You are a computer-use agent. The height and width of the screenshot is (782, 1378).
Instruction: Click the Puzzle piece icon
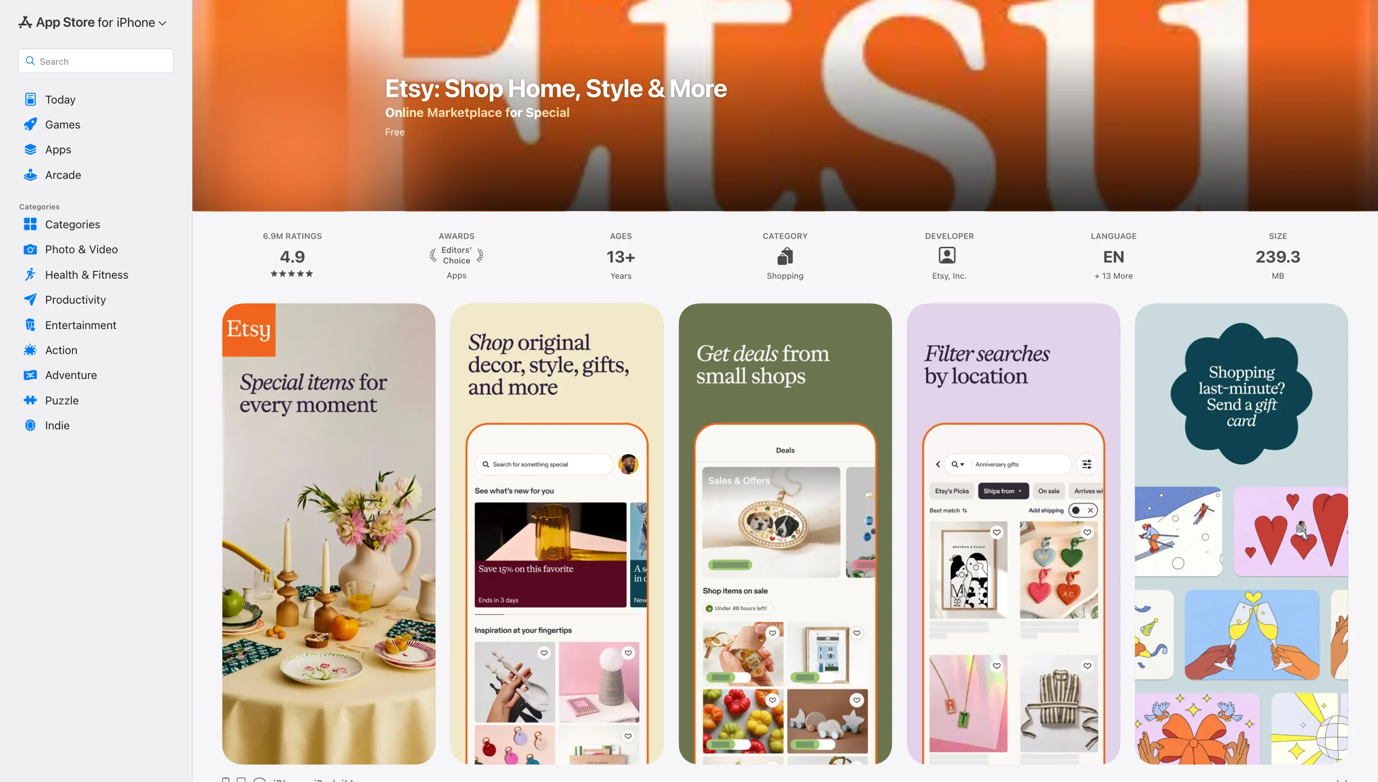click(x=31, y=400)
